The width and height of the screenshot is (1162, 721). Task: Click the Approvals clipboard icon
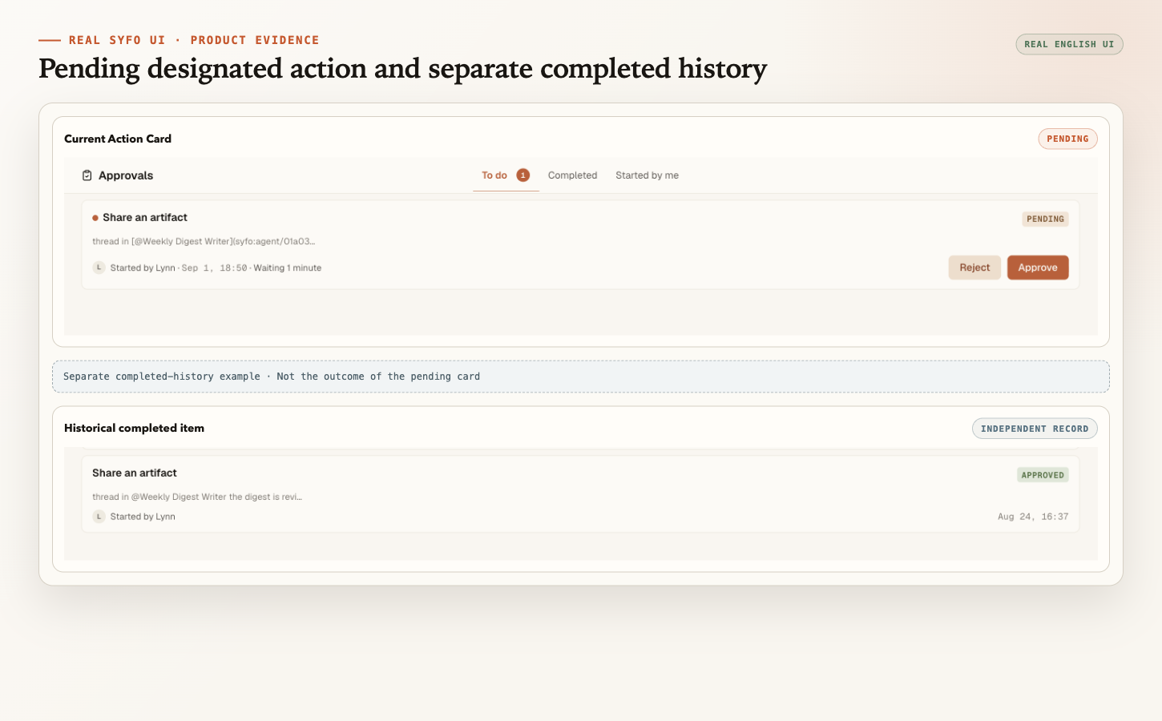tap(87, 175)
